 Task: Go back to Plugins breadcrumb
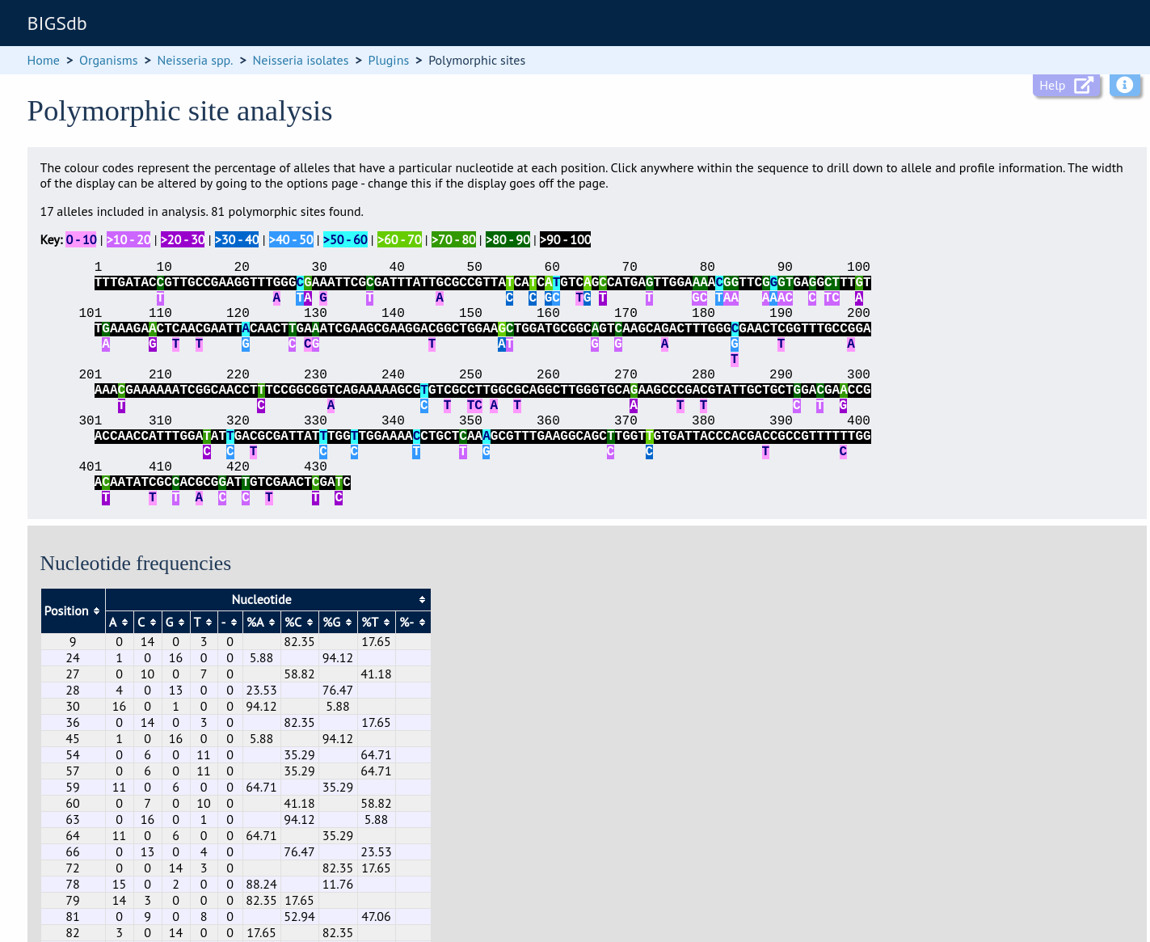point(388,61)
